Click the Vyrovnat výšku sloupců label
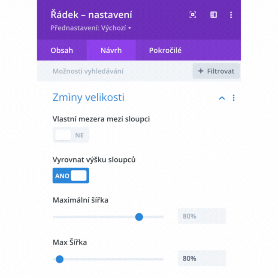The width and height of the screenshot is (278, 278). coord(94,160)
